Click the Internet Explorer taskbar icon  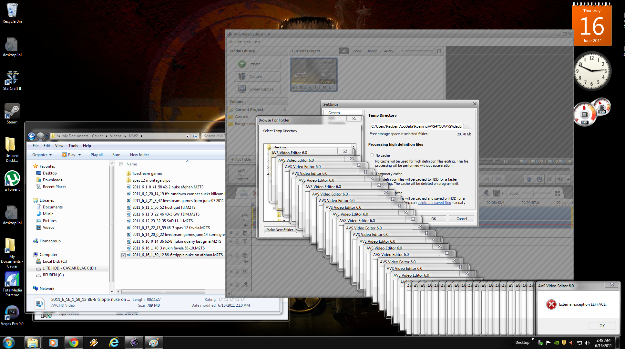[114, 343]
